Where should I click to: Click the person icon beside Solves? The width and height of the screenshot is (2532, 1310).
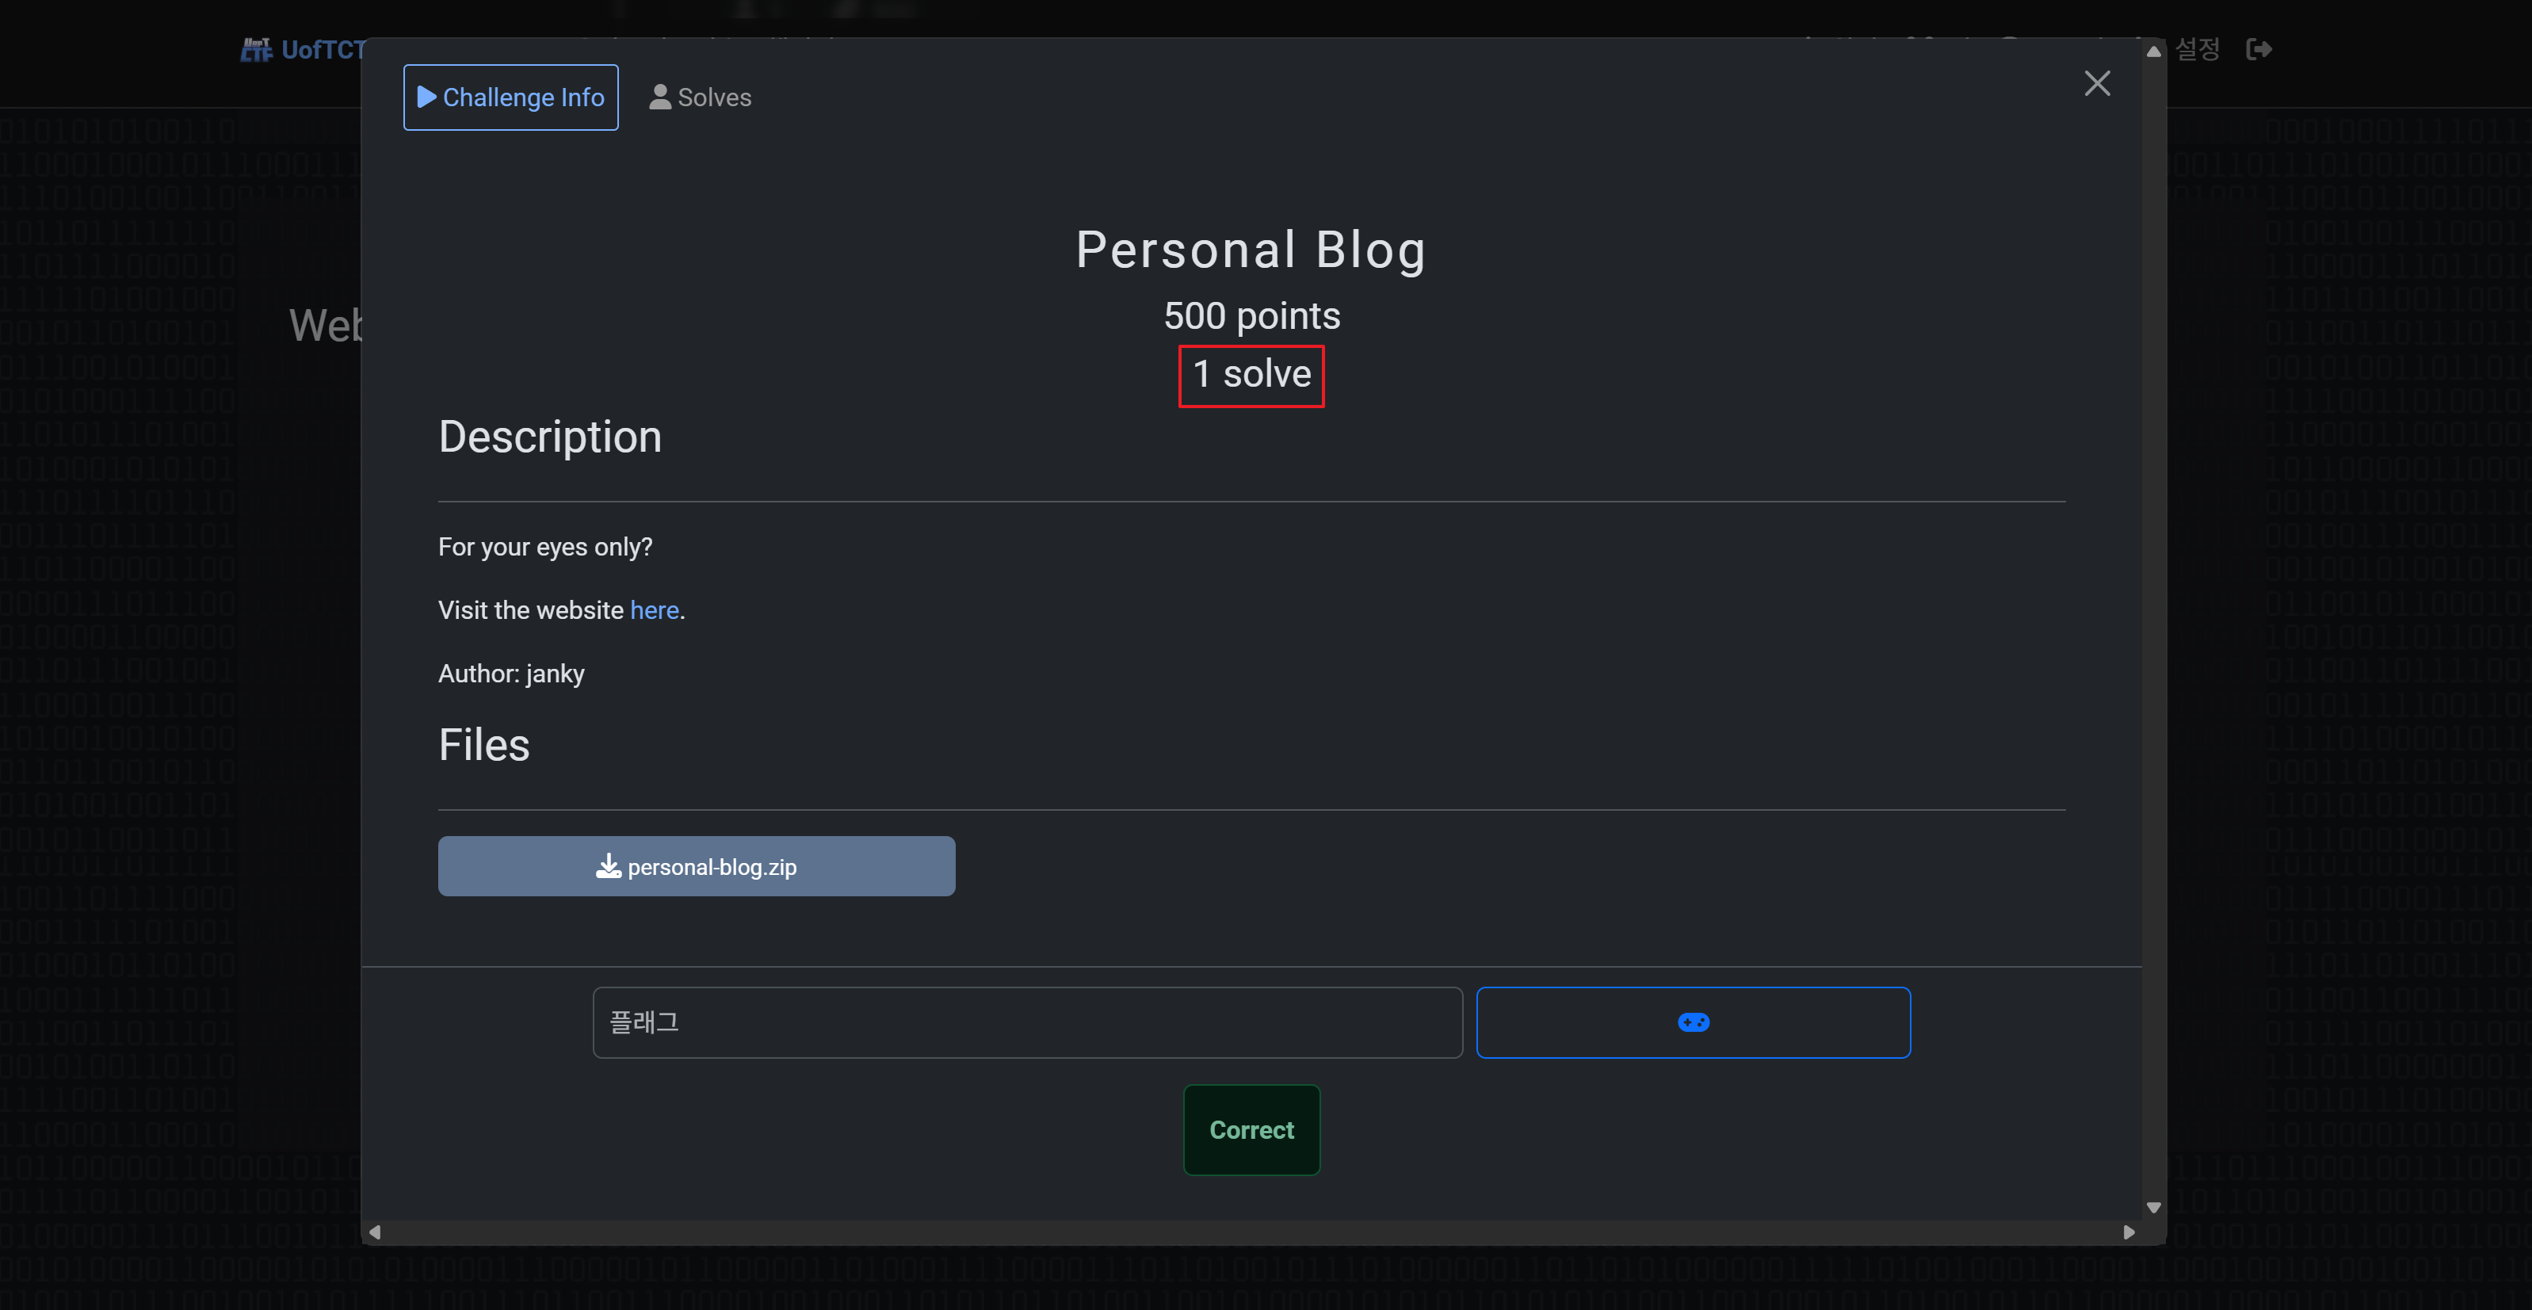point(659,97)
